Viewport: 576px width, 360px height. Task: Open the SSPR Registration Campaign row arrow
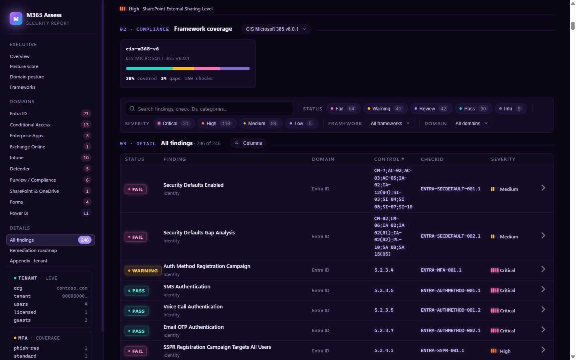(543, 350)
